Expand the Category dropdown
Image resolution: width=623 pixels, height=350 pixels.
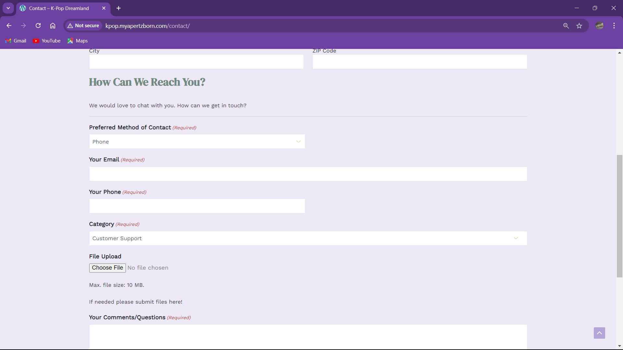(308, 238)
